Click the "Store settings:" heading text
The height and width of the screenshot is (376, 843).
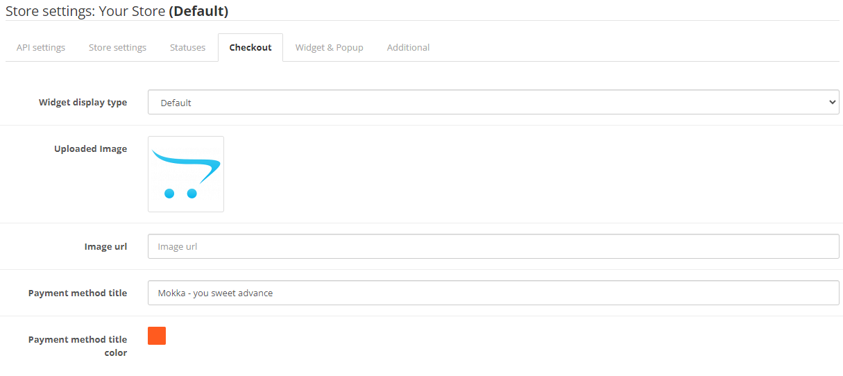(x=50, y=11)
